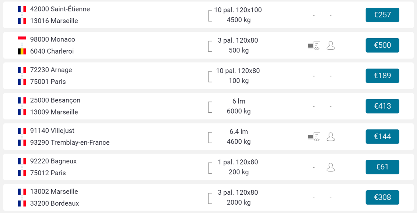Click the Belgian flag beside Charleroi

[22, 51]
